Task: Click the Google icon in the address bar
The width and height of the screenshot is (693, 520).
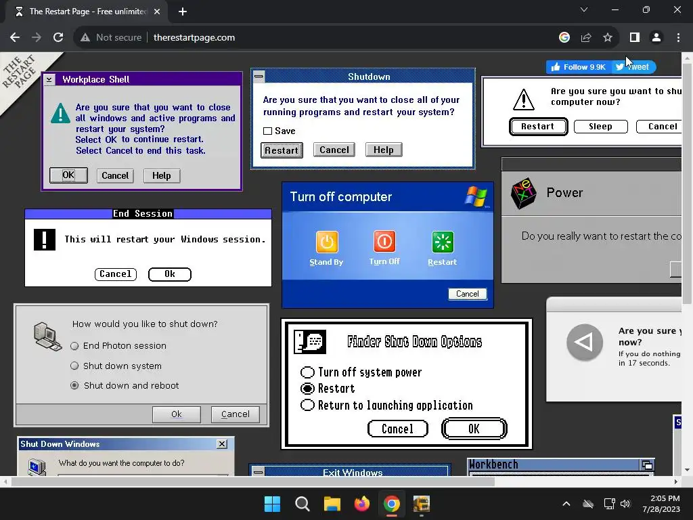Action: (564, 38)
